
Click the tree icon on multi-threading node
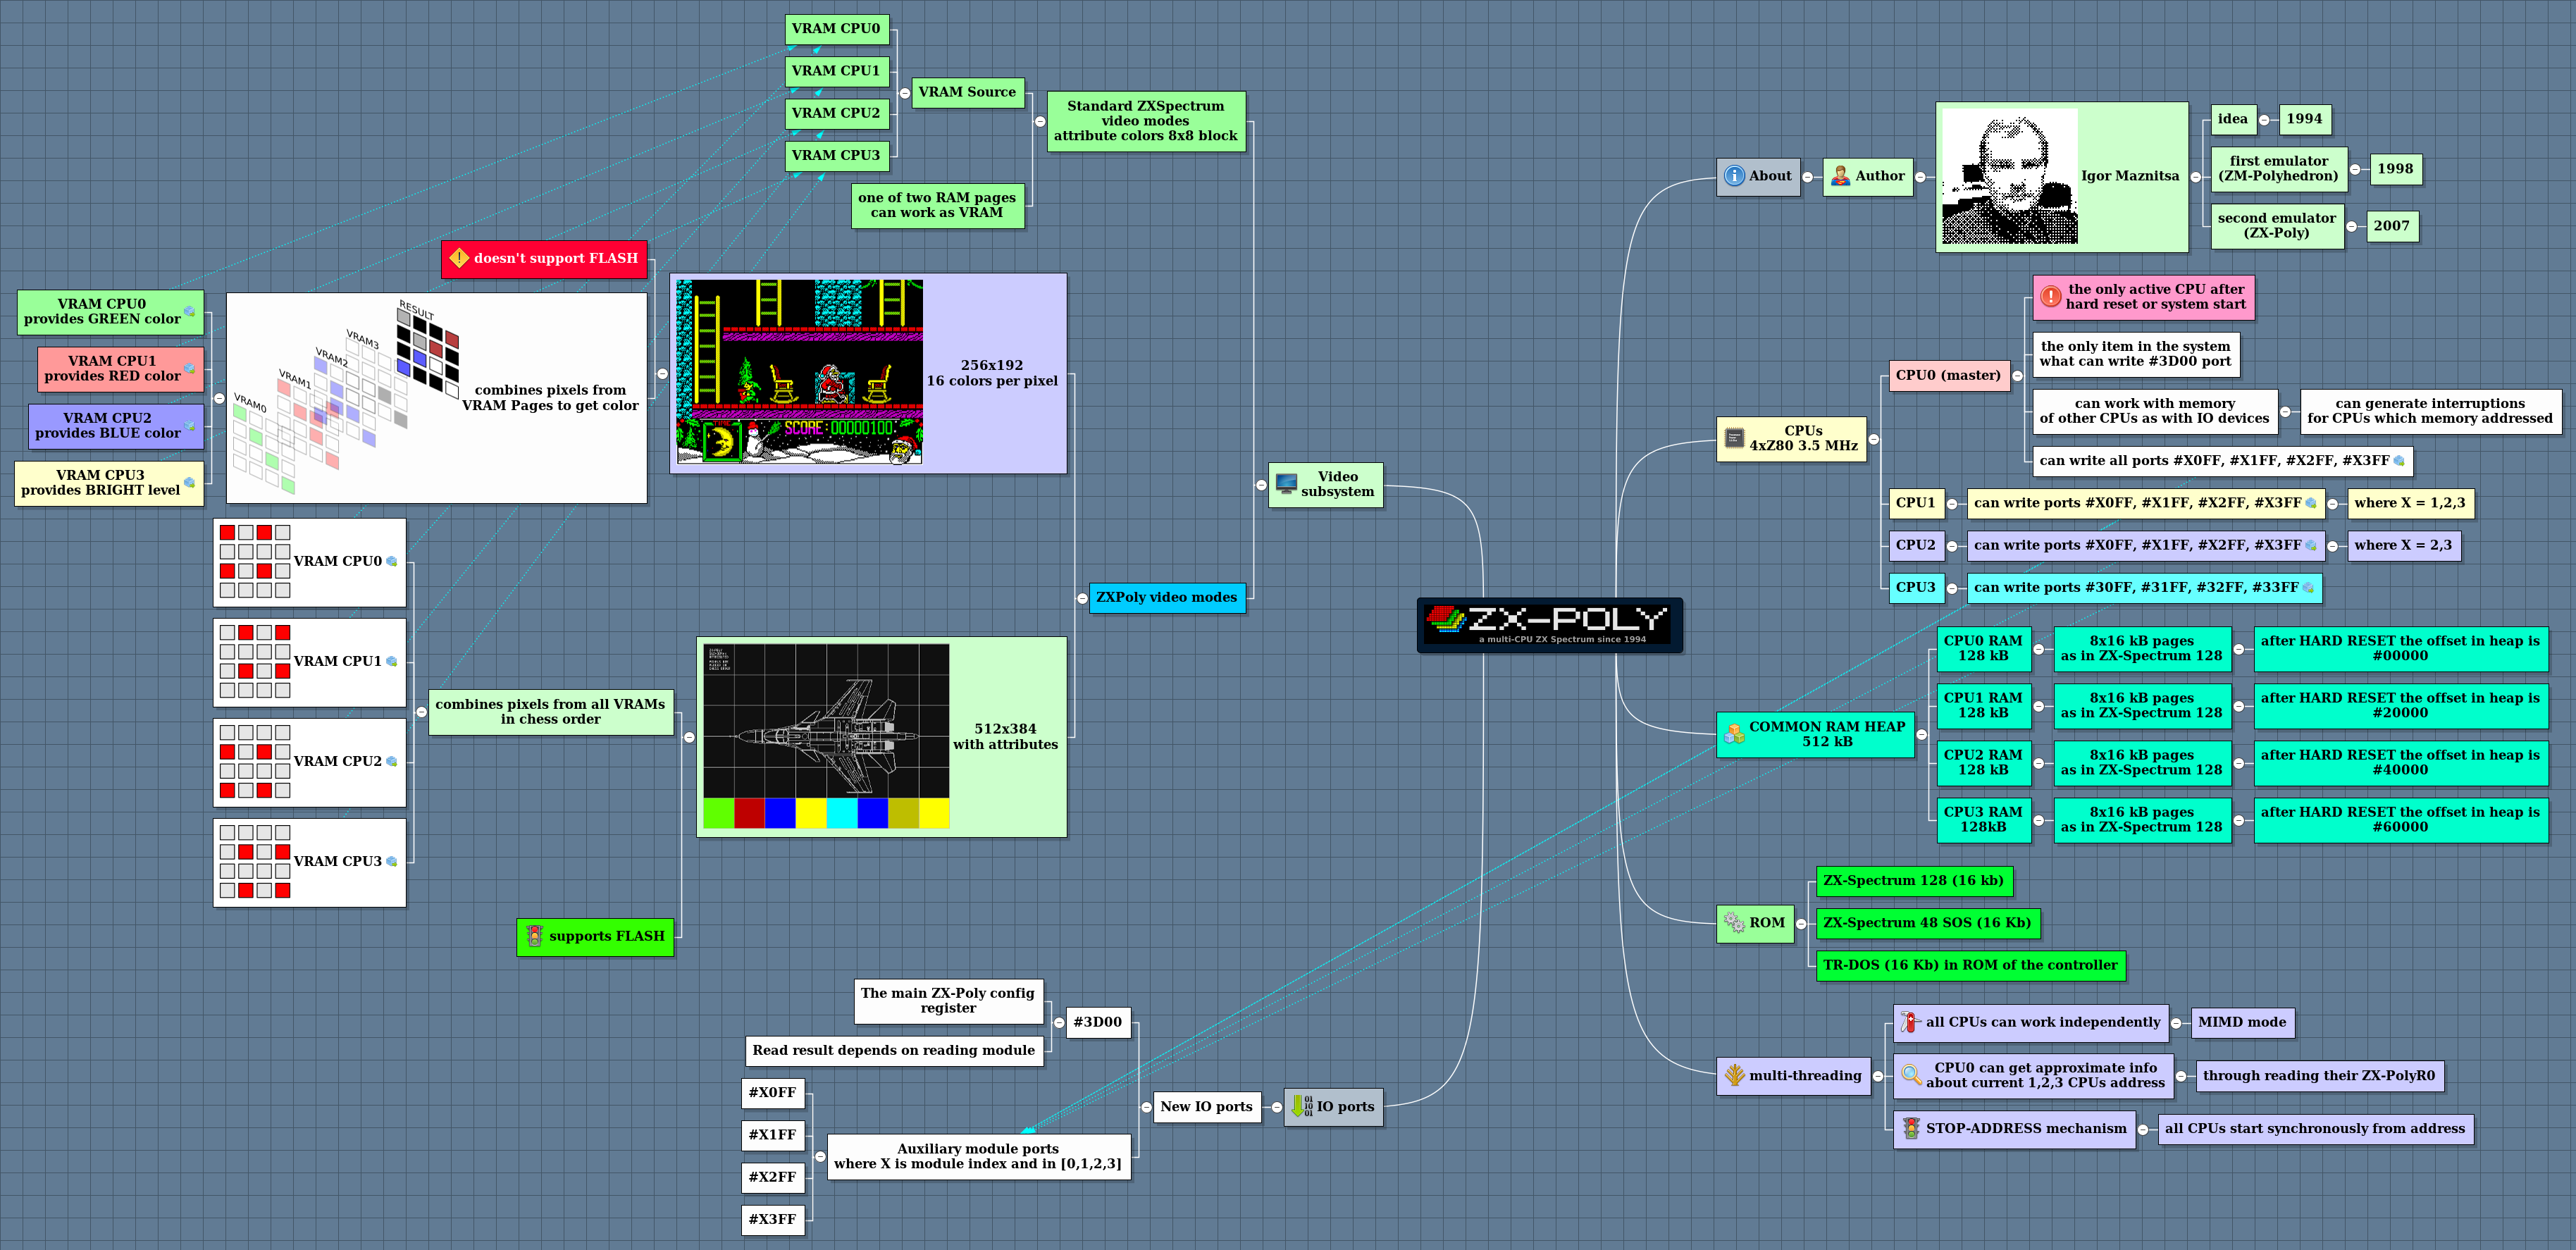1734,1076
